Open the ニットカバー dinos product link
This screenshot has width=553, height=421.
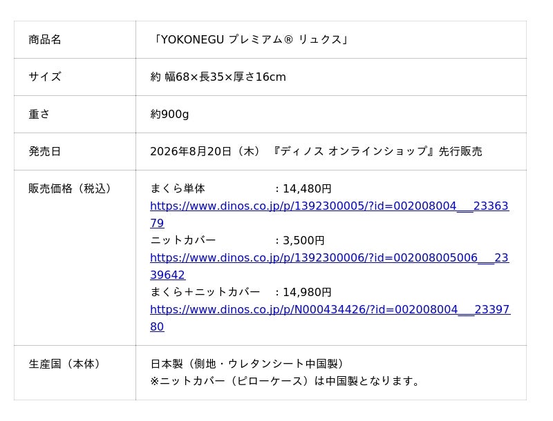pyautogui.click(x=329, y=257)
